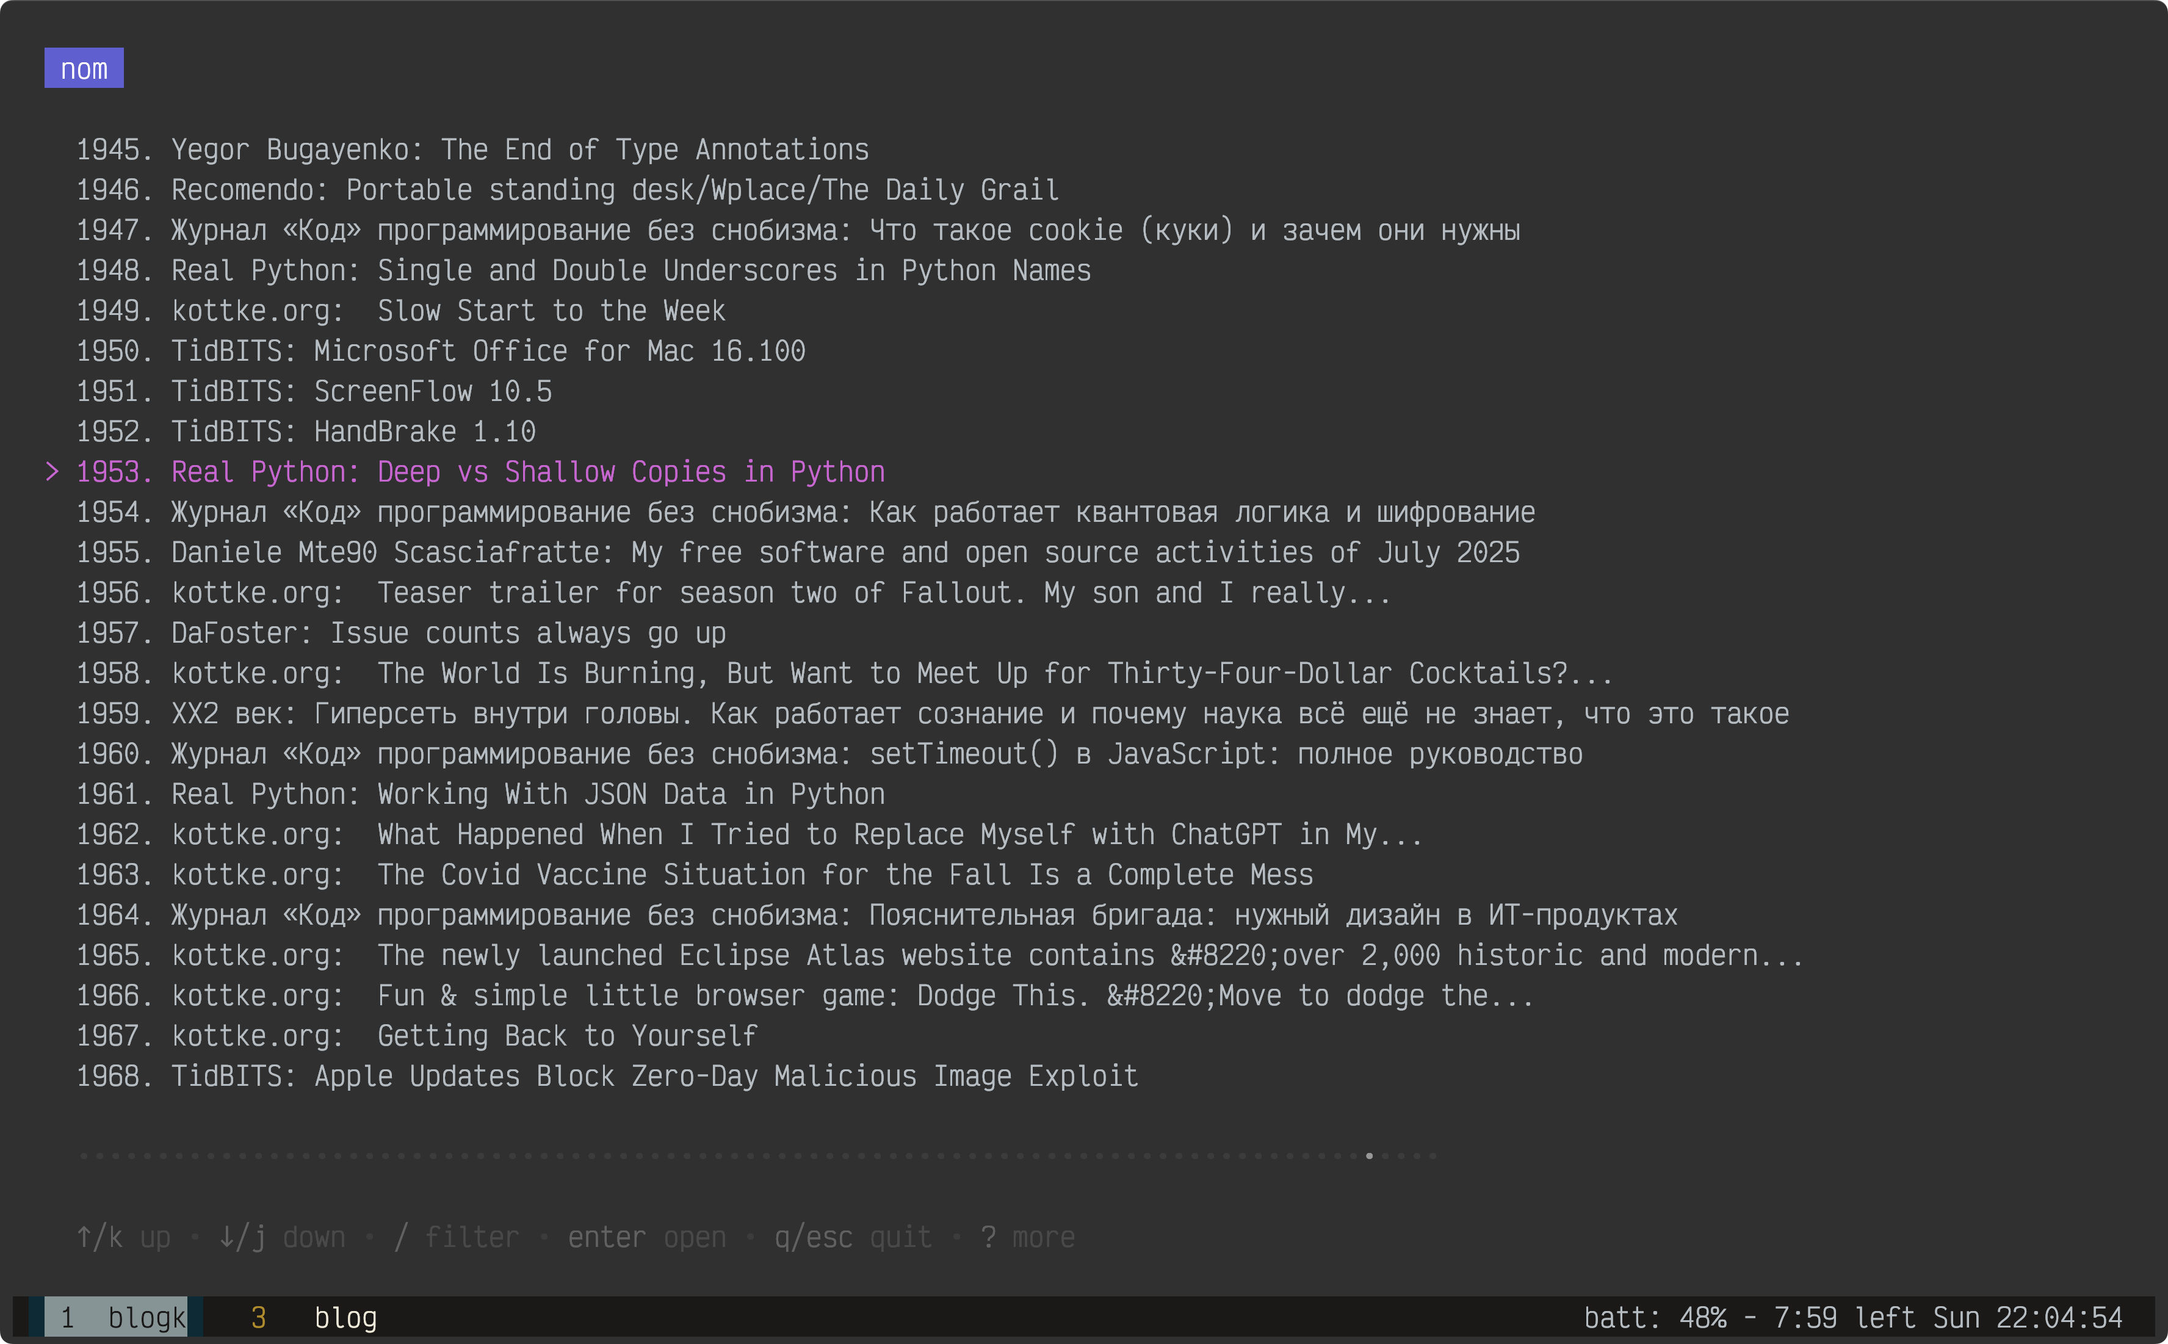This screenshot has width=2168, height=1344.
Task: Click the '? more' help hint
Action: click(x=1028, y=1237)
